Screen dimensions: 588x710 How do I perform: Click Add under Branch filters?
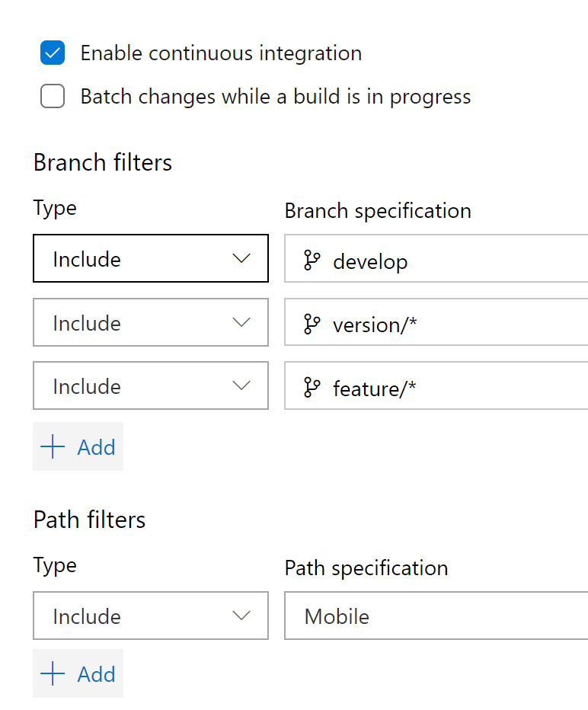pos(78,446)
